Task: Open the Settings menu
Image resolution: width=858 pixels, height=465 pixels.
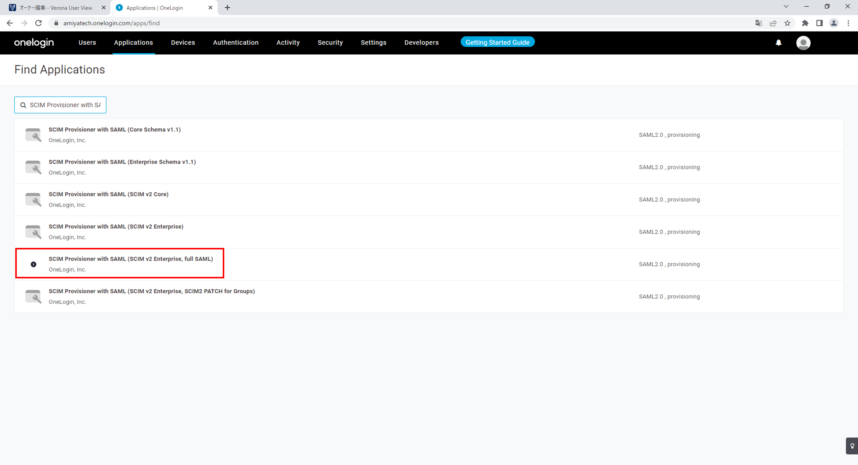Action: click(x=373, y=43)
